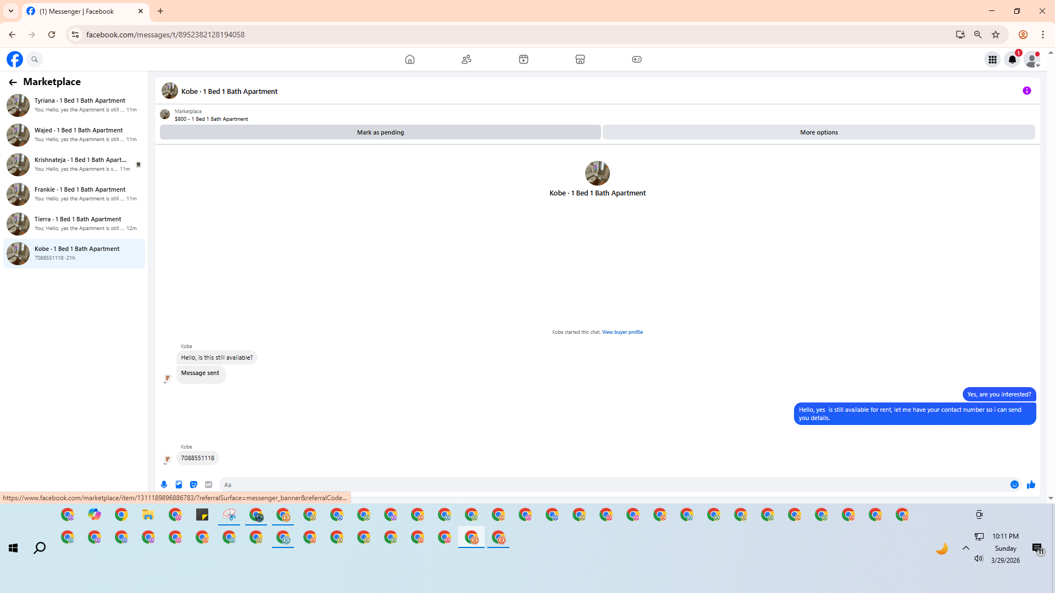Open the account profile menu
Viewport: 1055px width, 593px height.
click(x=1032, y=59)
